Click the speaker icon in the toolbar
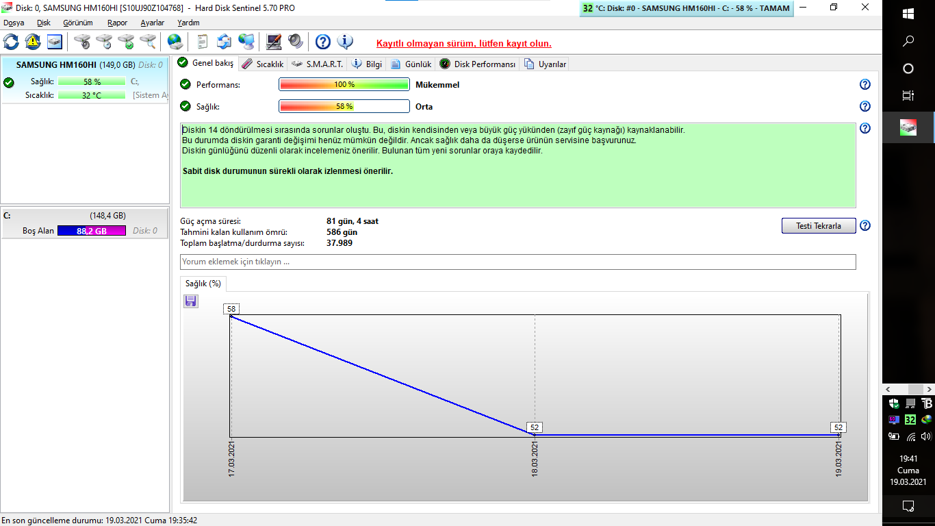Viewport: 935px width, 526px height. (296, 42)
